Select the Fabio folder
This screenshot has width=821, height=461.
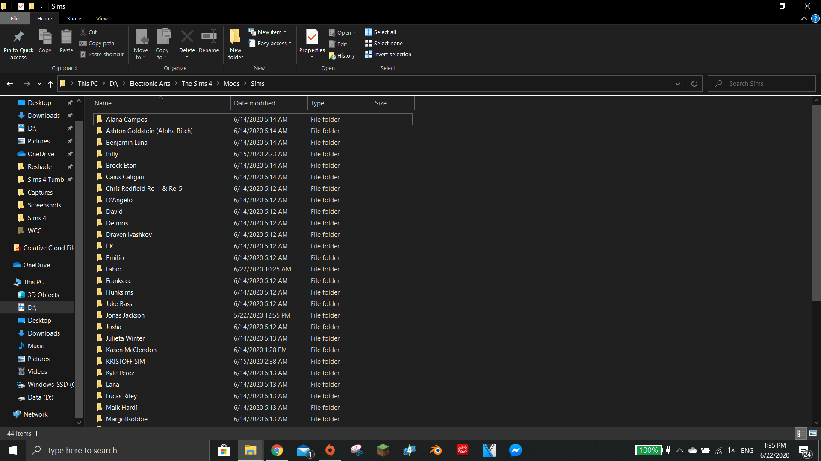[253, 269]
